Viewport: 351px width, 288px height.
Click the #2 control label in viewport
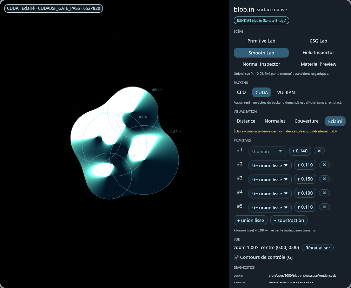121,115
